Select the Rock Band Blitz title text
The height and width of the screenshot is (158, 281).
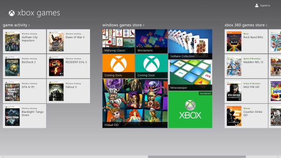pyautogui.click(x=253, y=37)
